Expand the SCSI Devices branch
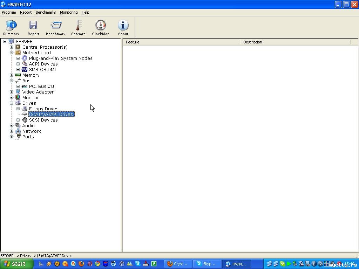Image resolution: width=359 pixels, height=269 pixels. [18, 120]
